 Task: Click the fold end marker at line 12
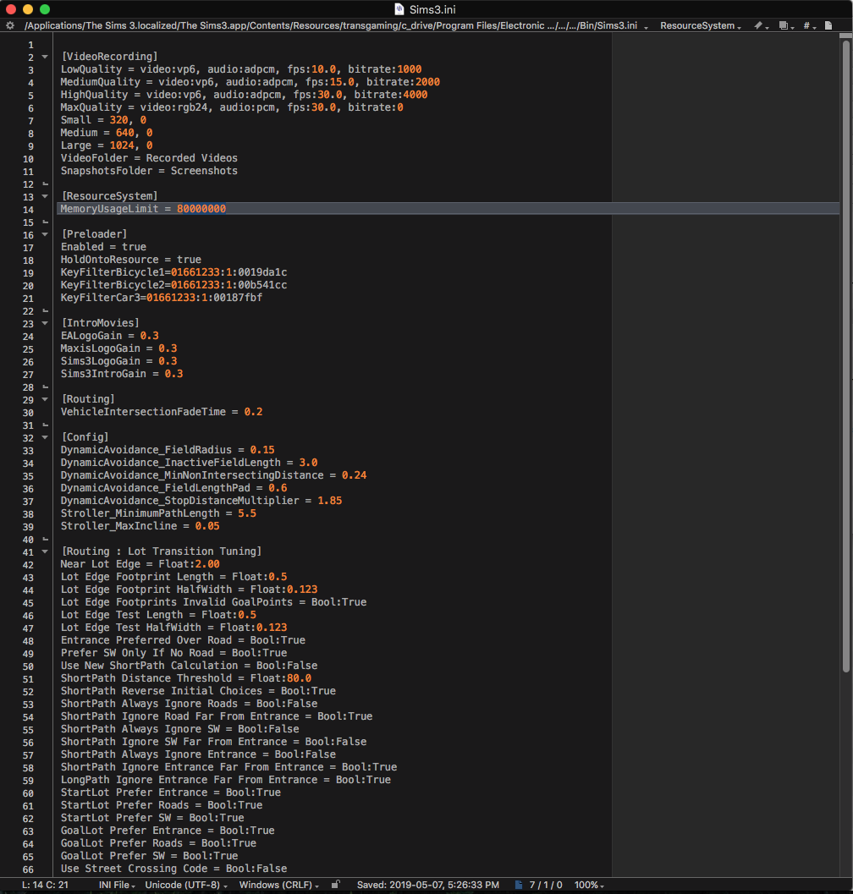coord(45,184)
